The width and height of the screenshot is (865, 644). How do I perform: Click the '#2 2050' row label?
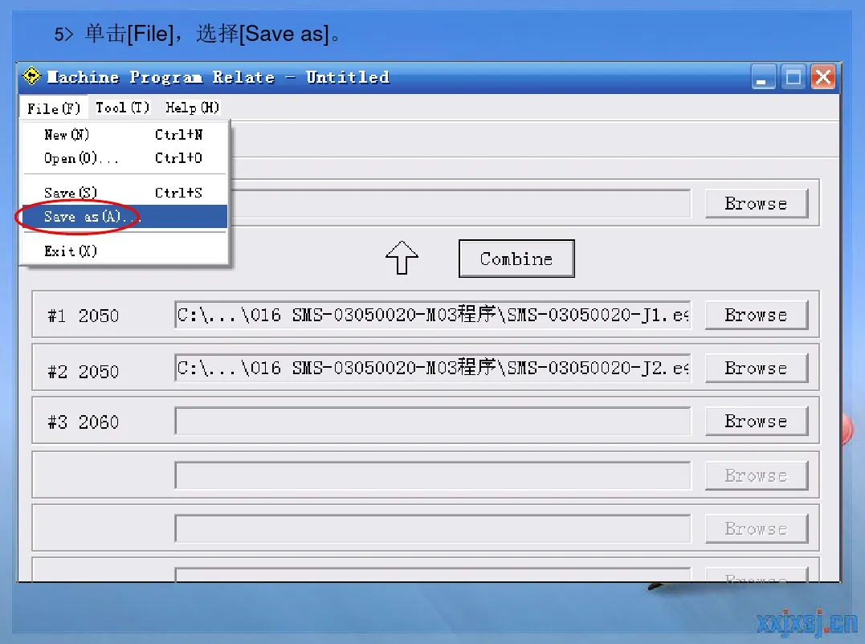pyautogui.click(x=84, y=372)
